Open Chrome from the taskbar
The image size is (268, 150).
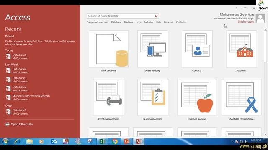[115, 141]
